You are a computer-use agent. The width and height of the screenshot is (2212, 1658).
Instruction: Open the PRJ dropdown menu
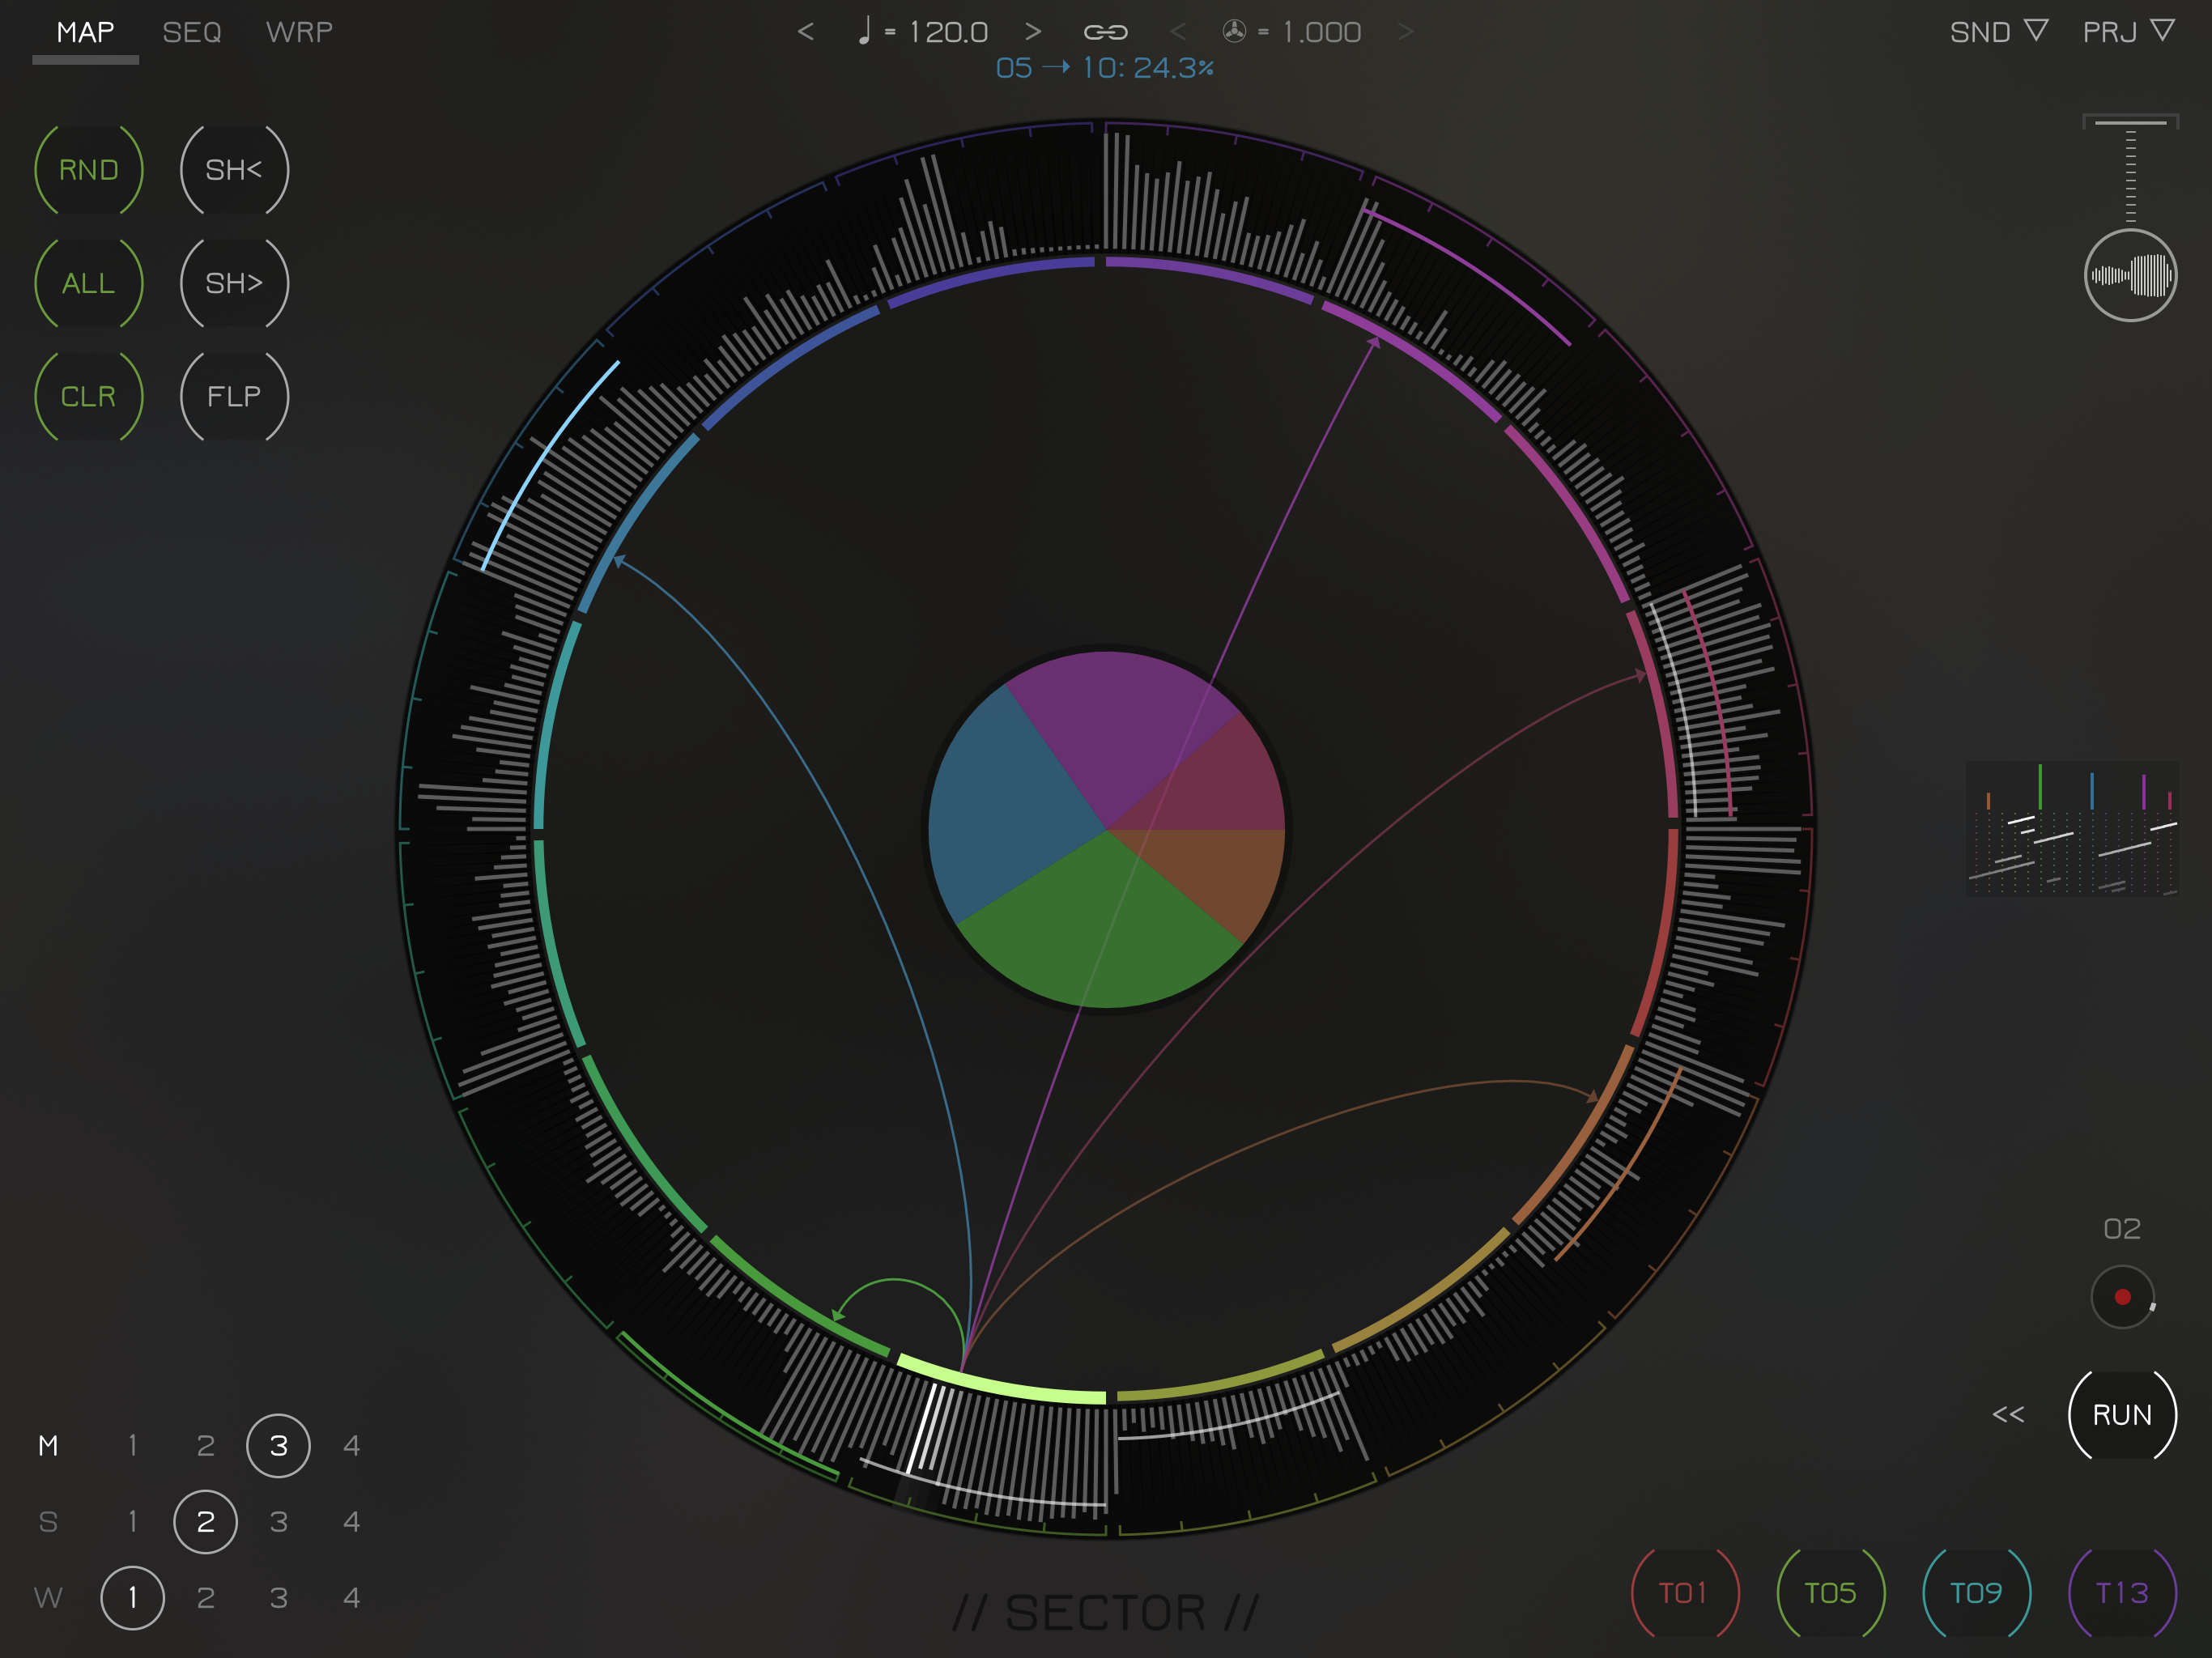2128,32
